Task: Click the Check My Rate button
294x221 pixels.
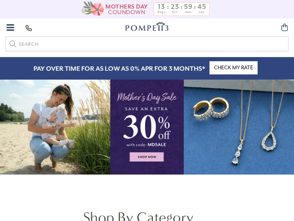Action: [x=234, y=68]
